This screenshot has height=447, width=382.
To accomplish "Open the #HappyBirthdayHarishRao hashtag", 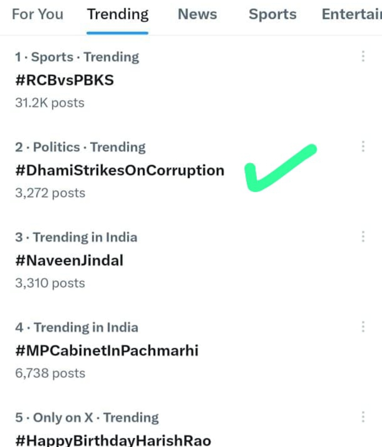I will click(113, 441).
